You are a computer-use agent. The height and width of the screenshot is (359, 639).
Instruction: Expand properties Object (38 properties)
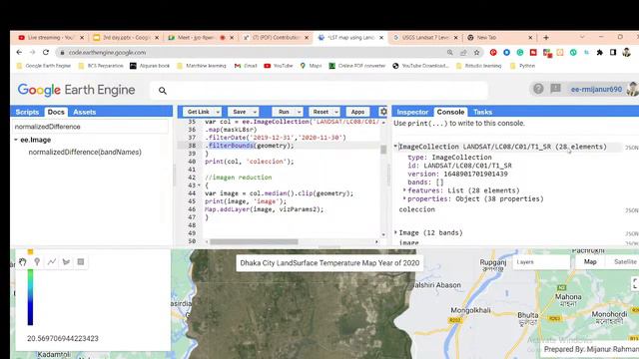coord(404,198)
